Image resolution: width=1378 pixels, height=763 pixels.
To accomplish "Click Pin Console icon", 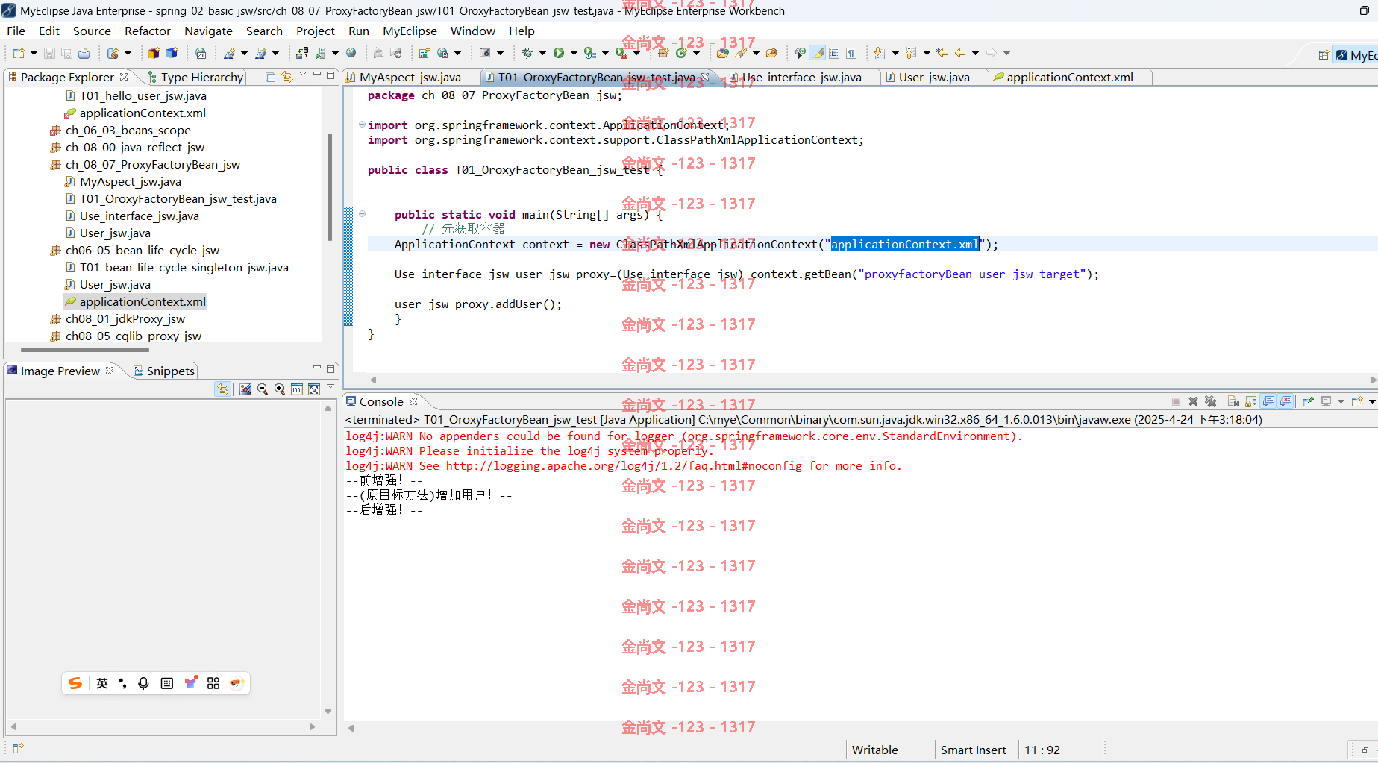I will [1309, 401].
